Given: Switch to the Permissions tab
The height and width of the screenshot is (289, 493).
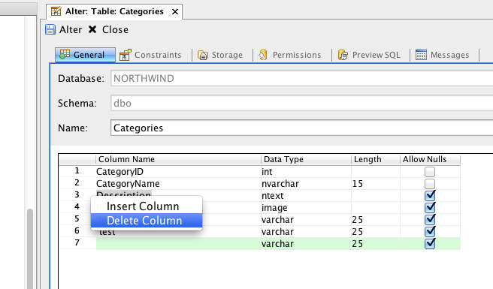Looking at the screenshot, I should click(290, 55).
